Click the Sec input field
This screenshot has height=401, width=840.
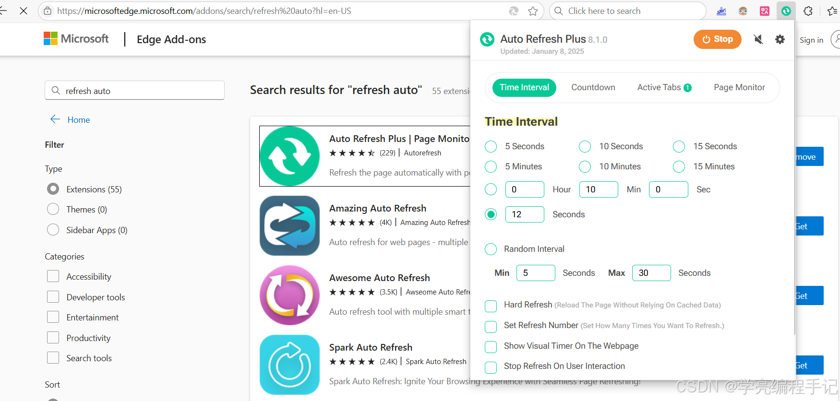click(669, 189)
